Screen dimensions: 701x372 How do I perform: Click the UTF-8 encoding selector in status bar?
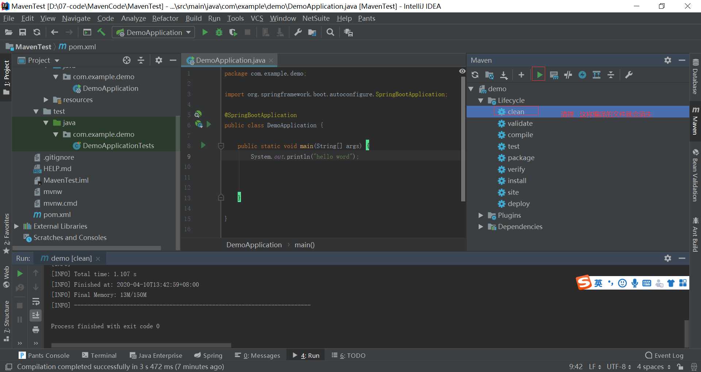(619, 367)
